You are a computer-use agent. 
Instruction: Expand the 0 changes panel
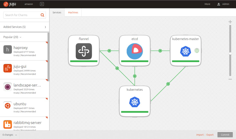[x=10, y=135]
